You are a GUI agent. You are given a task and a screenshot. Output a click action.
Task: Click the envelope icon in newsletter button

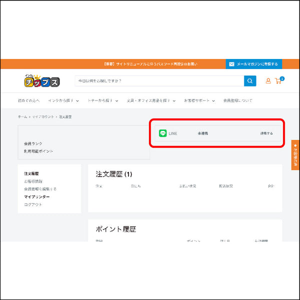click(231, 64)
